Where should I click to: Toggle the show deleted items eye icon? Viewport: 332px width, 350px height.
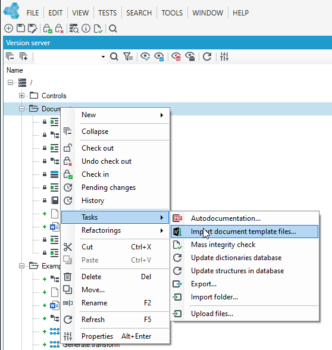click(176, 57)
